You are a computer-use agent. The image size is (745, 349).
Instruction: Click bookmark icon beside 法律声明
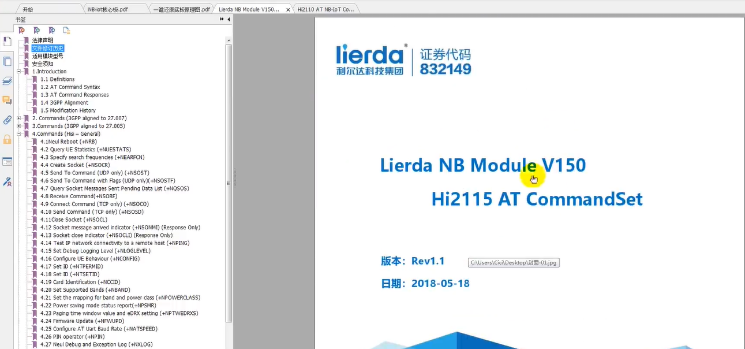pyautogui.click(x=26, y=40)
